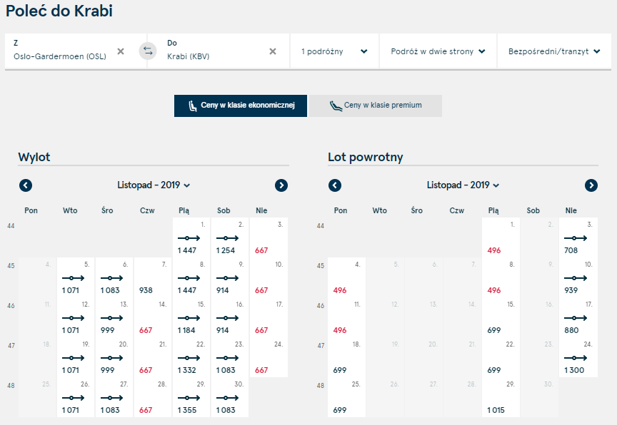Switch to Ceny w klasie premium tab
The width and height of the screenshot is (617, 425).
pyautogui.click(x=376, y=106)
